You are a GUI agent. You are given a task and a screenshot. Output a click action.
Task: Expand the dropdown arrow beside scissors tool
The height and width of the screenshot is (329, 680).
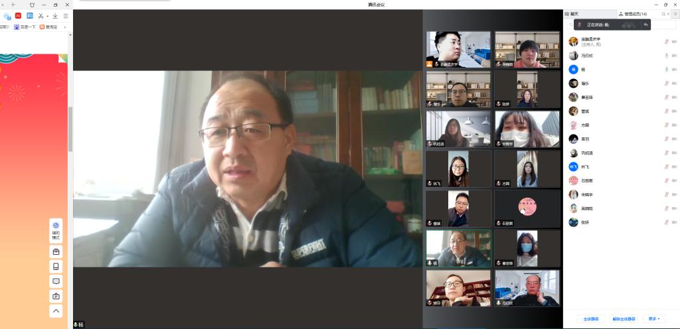pyautogui.click(x=47, y=16)
